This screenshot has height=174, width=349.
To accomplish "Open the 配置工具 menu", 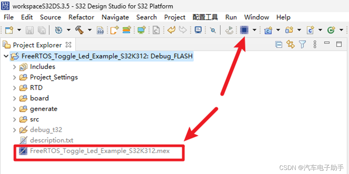I will pos(205,17).
